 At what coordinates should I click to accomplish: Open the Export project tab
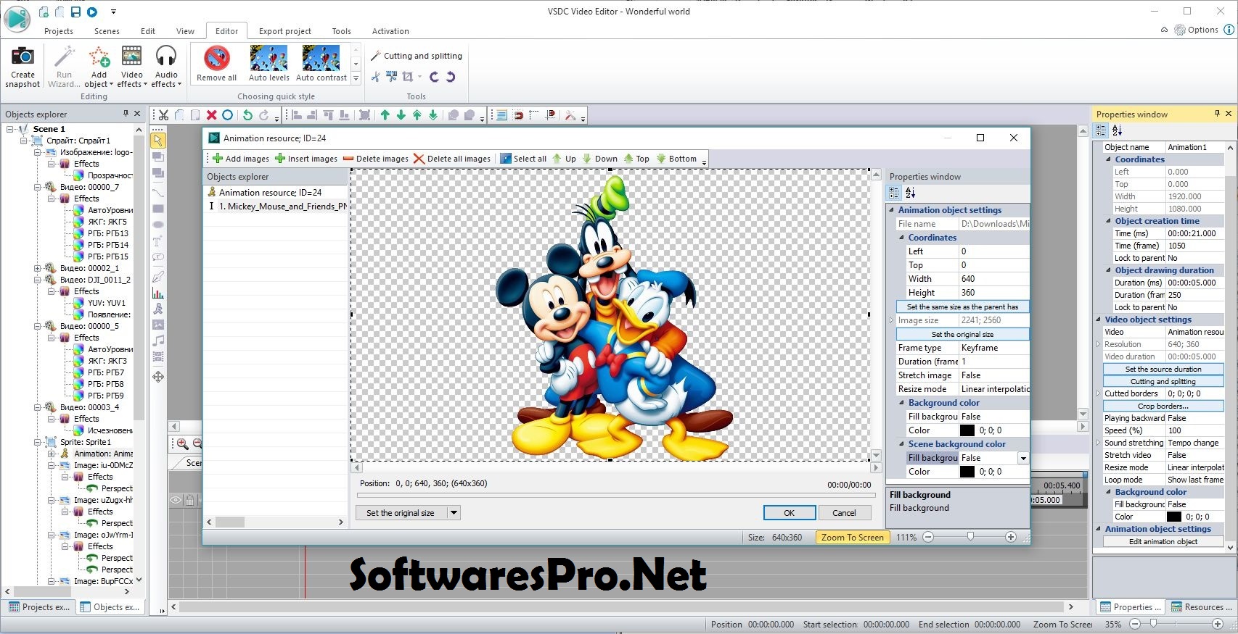[x=284, y=31]
